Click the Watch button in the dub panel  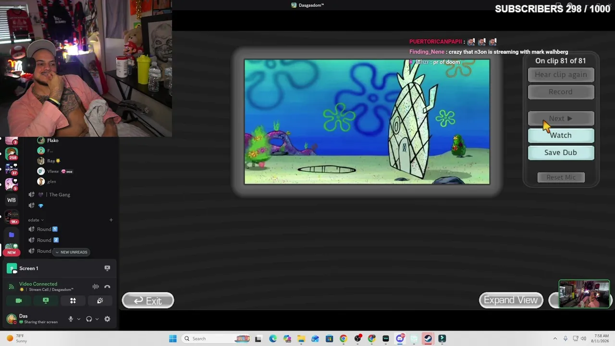coord(561,135)
